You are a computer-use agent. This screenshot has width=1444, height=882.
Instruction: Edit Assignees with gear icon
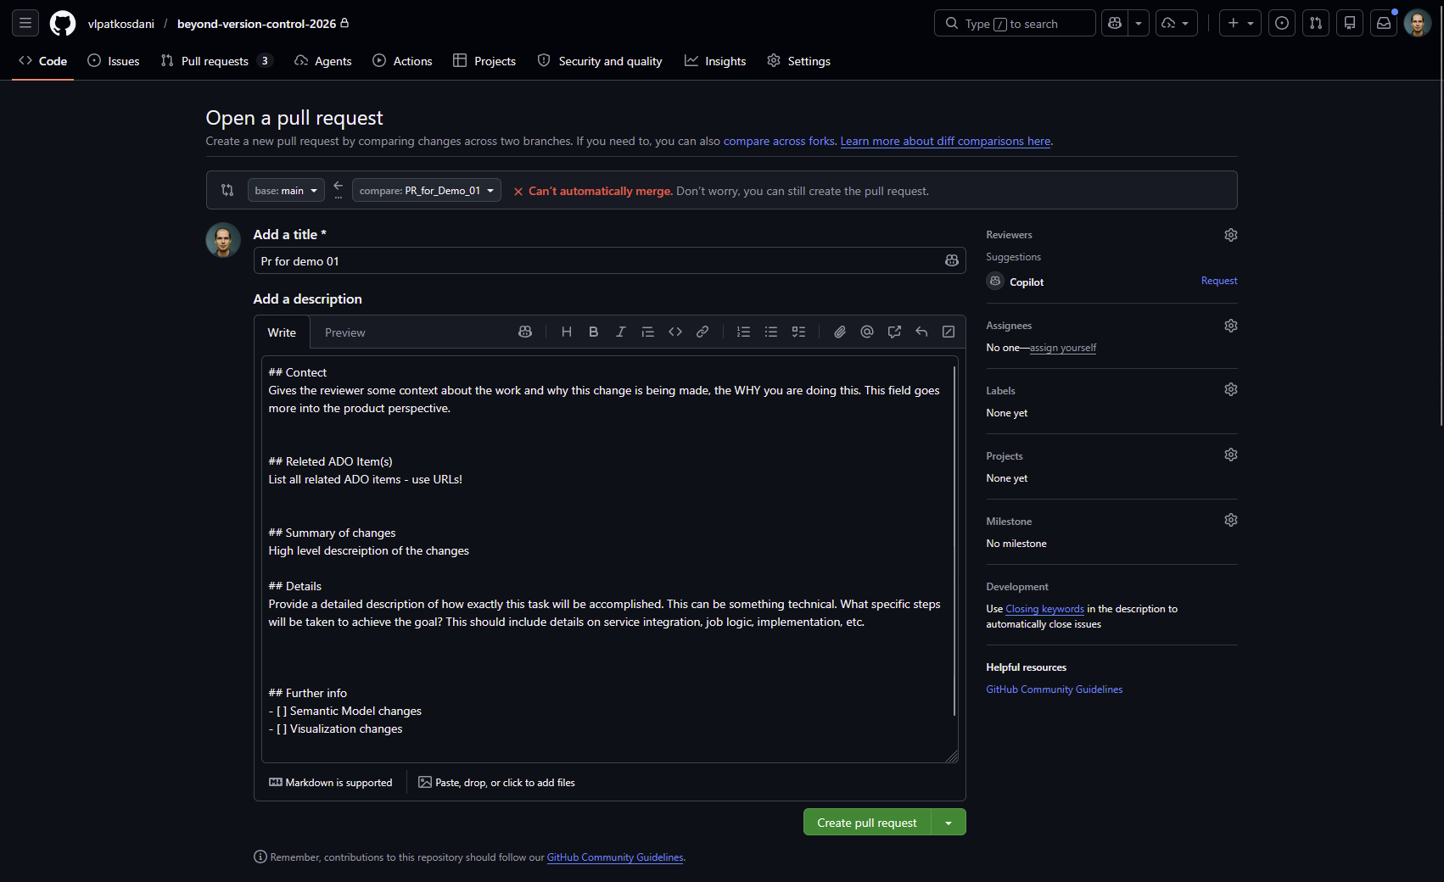click(x=1231, y=326)
